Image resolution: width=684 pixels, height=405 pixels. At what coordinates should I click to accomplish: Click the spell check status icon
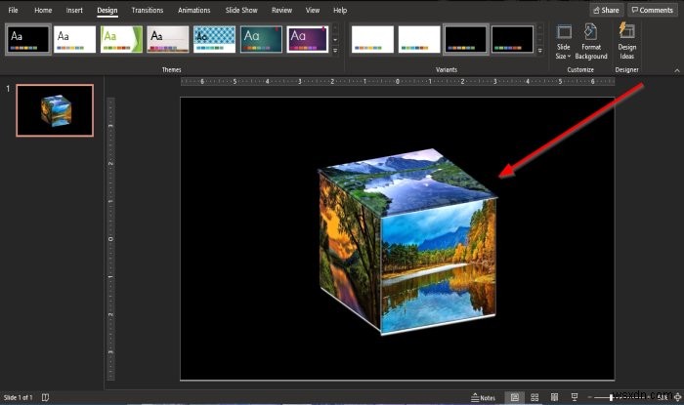tap(45, 397)
